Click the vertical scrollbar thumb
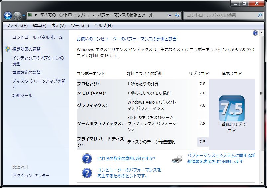The image size is (267, 188). [x=262, y=93]
